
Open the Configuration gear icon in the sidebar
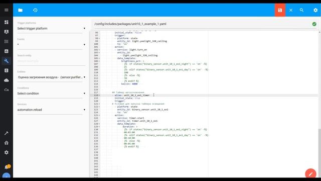pos(7,152)
